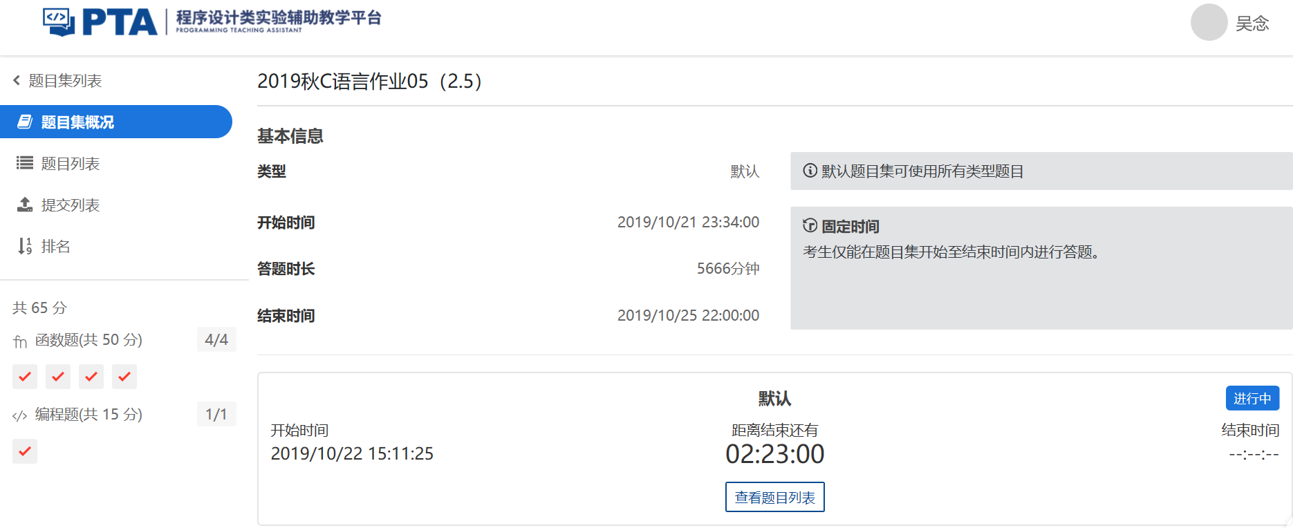
Task: Click the user avatar circle
Action: (x=1209, y=22)
